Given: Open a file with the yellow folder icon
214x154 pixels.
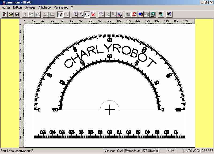Looking at the screenshot, I should point(11,14).
